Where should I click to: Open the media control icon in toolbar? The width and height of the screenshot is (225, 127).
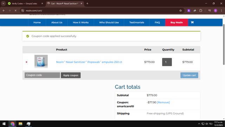click(210, 11)
